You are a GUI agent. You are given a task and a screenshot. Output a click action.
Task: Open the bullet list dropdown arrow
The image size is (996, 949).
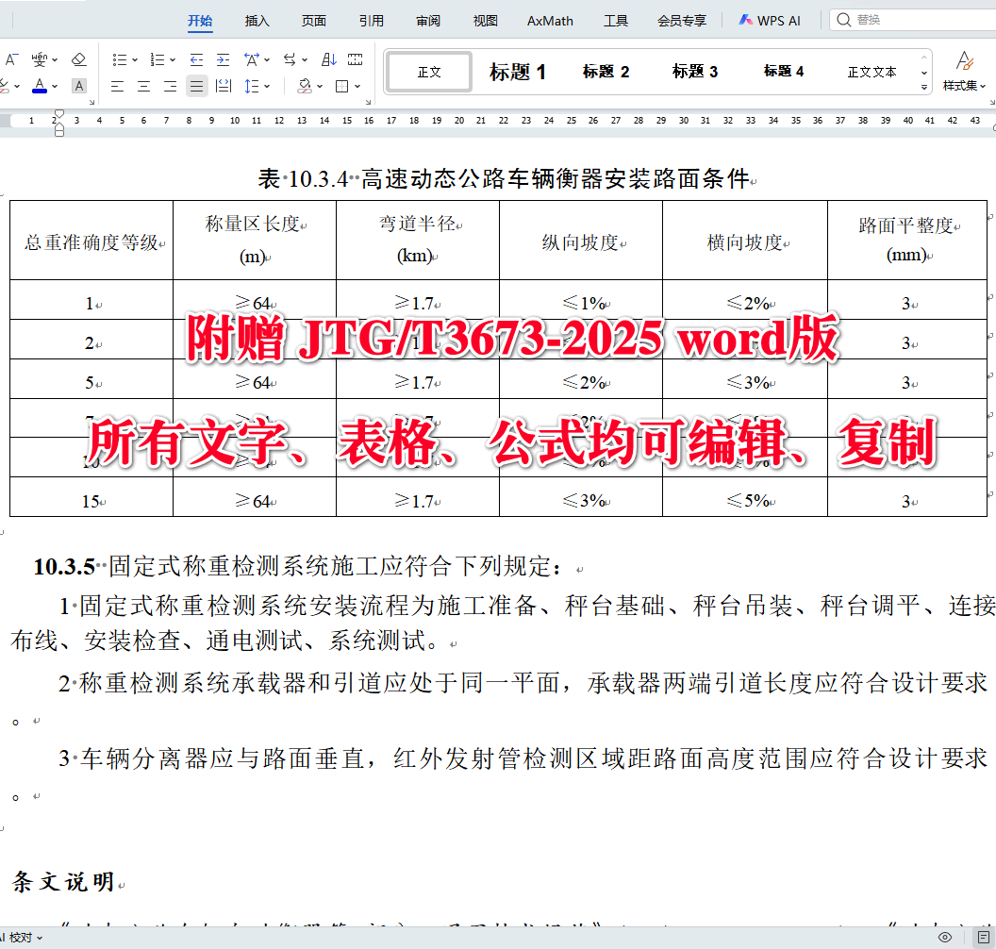[x=134, y=59]
